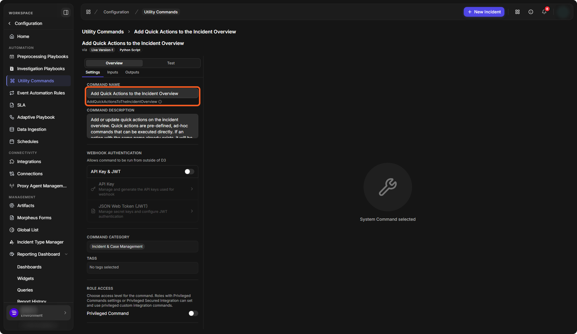Open the Command Category dropdown
Image resolution: width=577 pixels, height=334 pixels.
click(142, 247)
